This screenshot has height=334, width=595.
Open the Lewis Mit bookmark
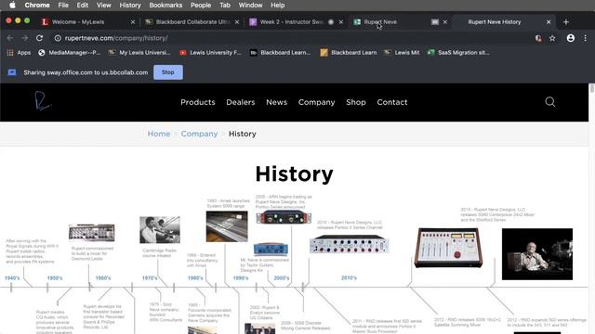[402, 53]
